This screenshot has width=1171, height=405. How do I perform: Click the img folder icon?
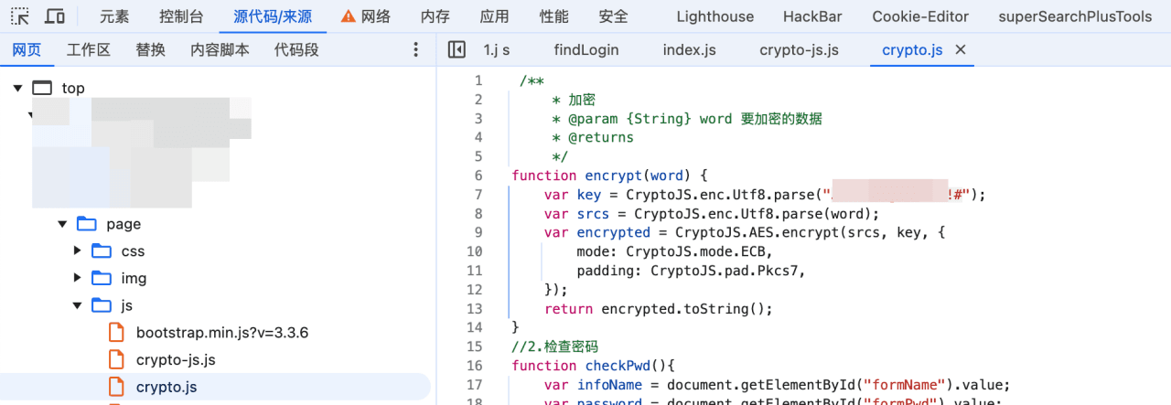102,278
